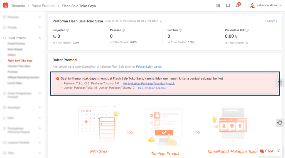Click the expand icon beside Chat
Screen dimensions: 285x158
tap(279, 151)
